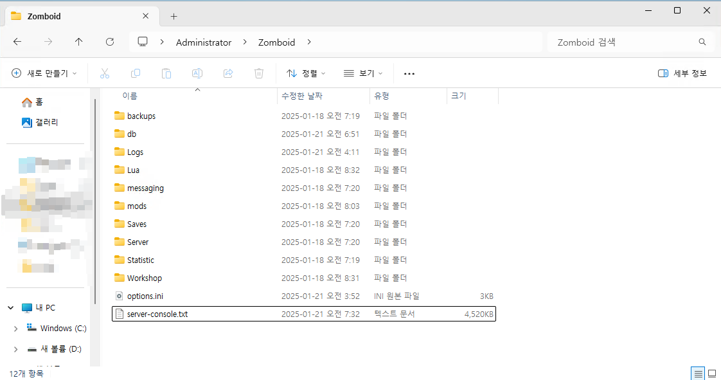The width and height of the screenshot is (721, 380).
Task: Minimize the File Explorer window
Action: click(x=648, y=10)
